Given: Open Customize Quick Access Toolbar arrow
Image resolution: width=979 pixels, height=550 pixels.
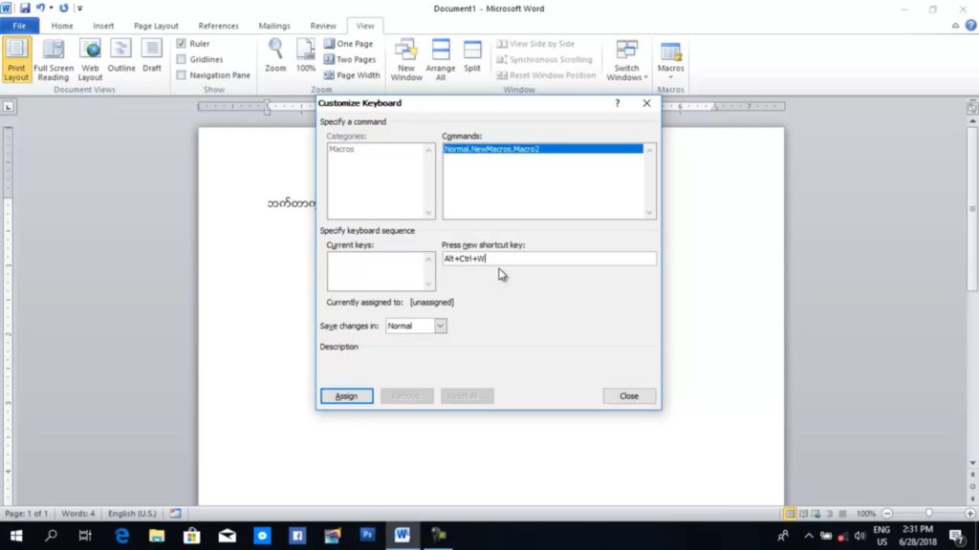Looking at the screenshot, I should click(79, 8).
